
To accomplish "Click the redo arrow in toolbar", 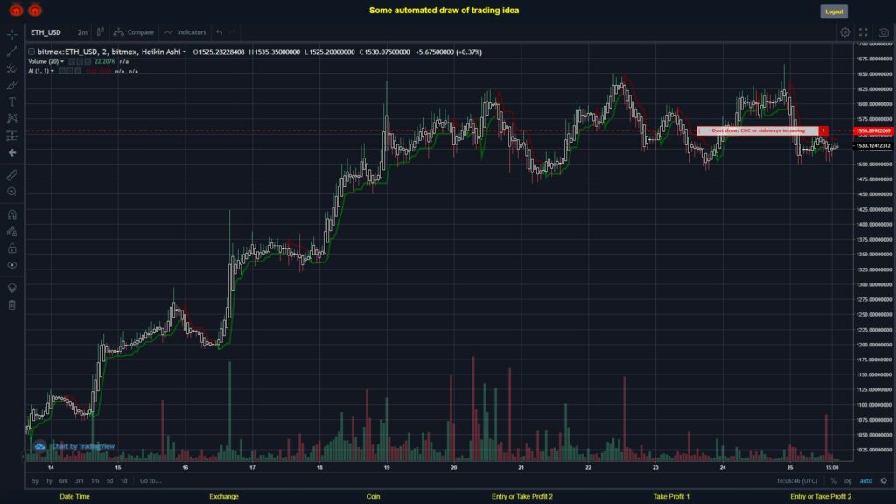I will (x=232, y=32).
